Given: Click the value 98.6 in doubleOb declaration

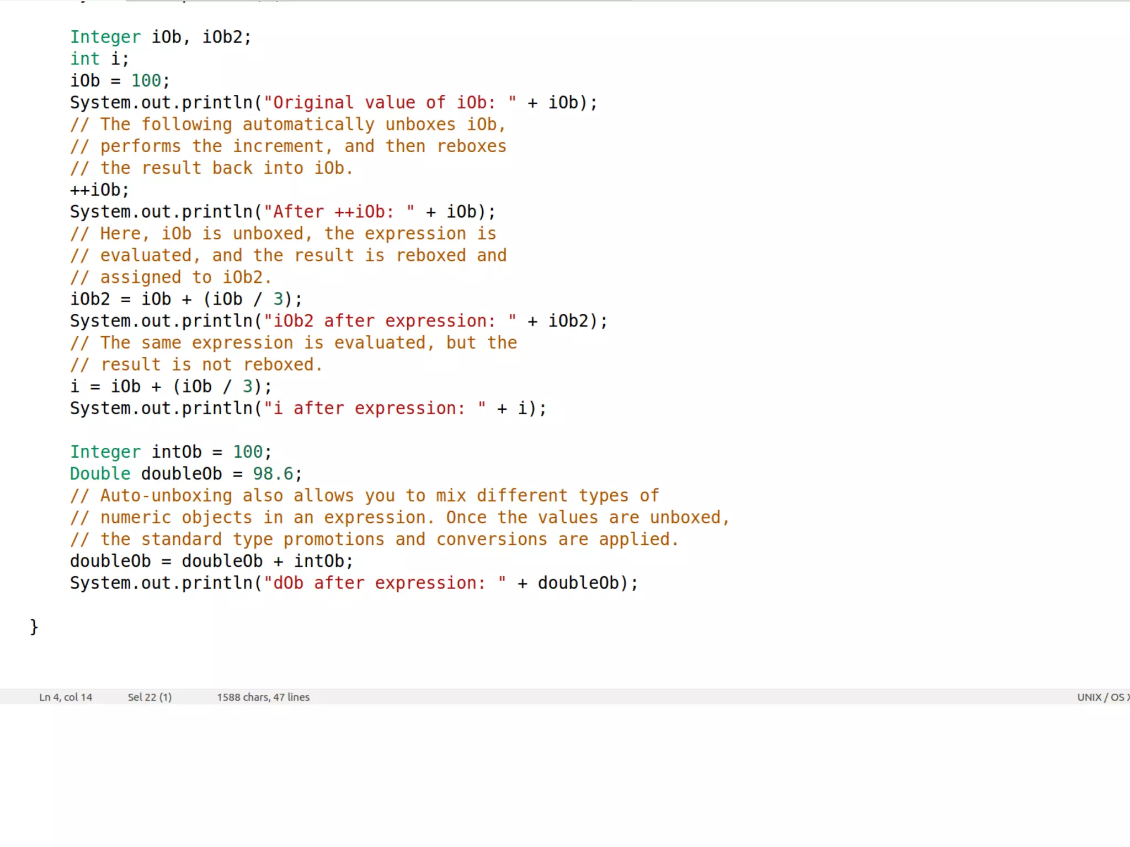Looking at the screenshot, I should (273, 474).
